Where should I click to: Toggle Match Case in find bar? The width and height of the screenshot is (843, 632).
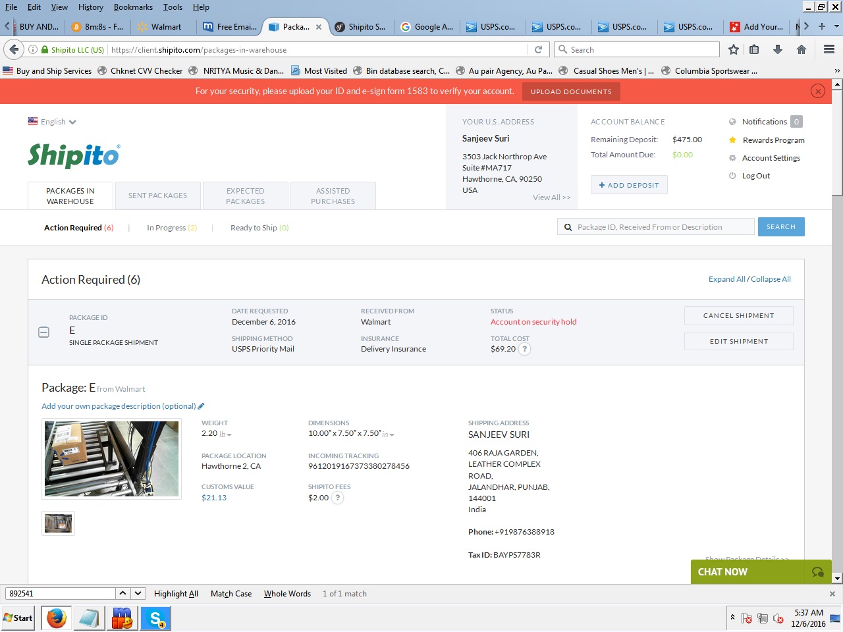[x=231, y=594]
